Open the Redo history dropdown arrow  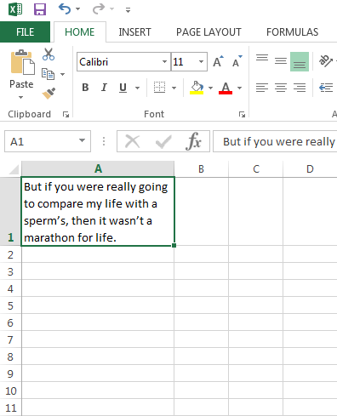[x=111, y=9]
